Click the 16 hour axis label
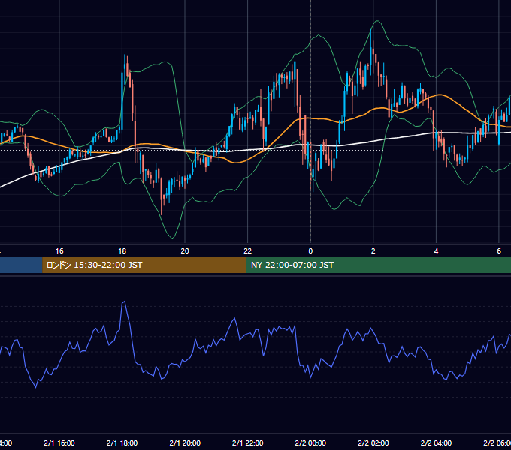511x450 pixels. click(x=59, y=251)
